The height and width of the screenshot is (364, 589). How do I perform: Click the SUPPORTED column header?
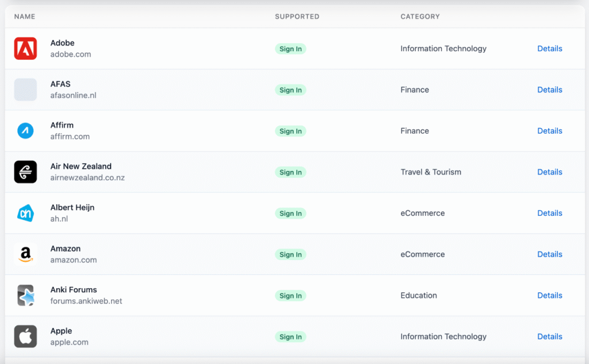297,17
